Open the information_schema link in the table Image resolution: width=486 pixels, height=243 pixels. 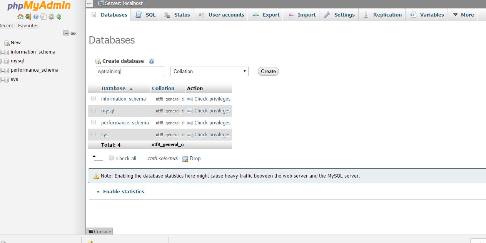124,99
